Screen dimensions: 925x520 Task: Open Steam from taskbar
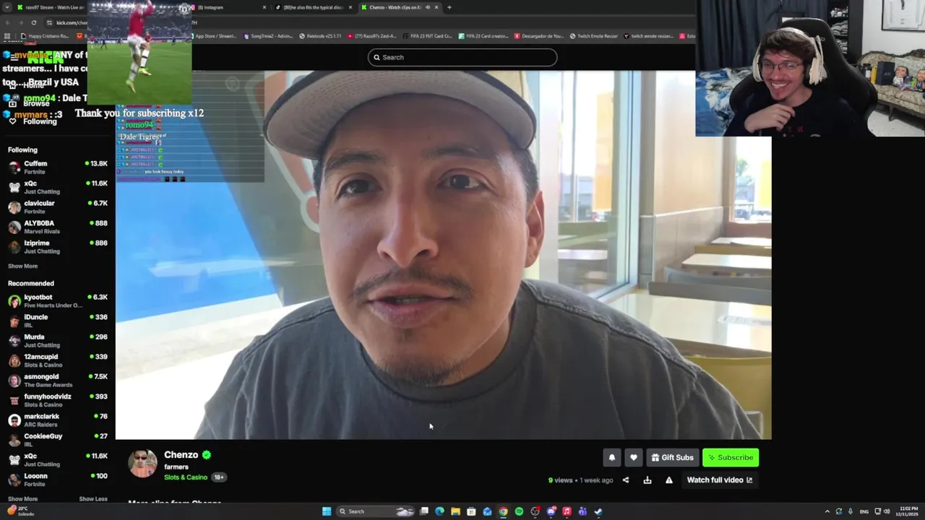pos(598,511)
